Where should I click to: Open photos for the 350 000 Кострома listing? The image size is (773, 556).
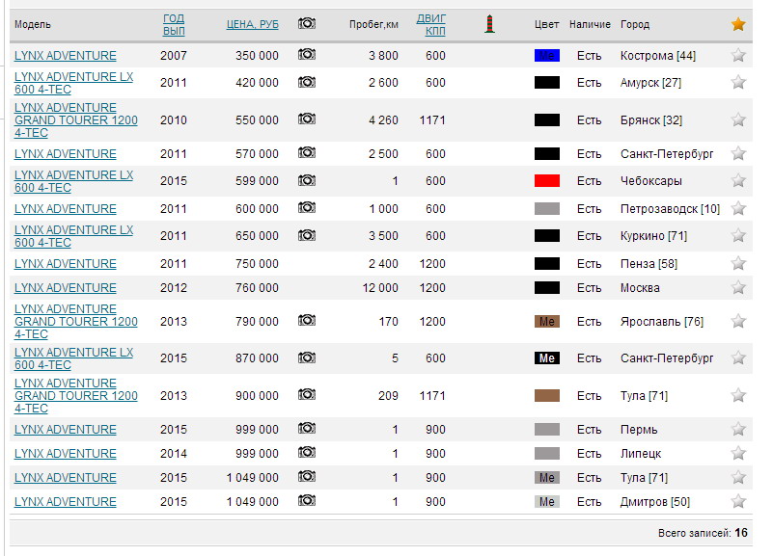(x=307, y=55)
